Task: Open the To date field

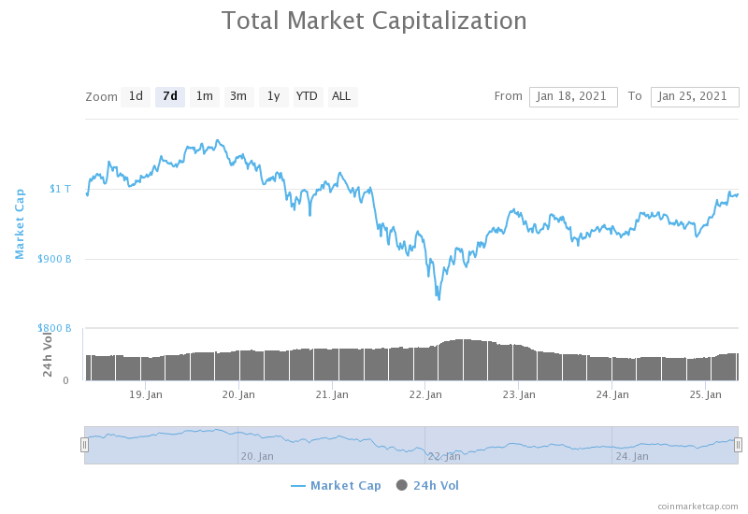Action: [695, 97]
